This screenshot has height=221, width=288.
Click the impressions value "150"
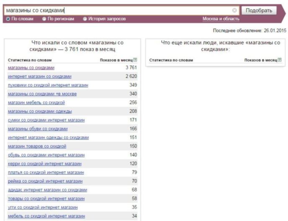coord(134,146)
